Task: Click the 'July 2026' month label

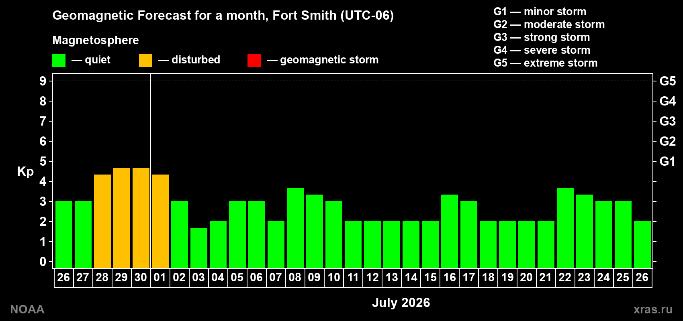Action: tap(401, 303)
